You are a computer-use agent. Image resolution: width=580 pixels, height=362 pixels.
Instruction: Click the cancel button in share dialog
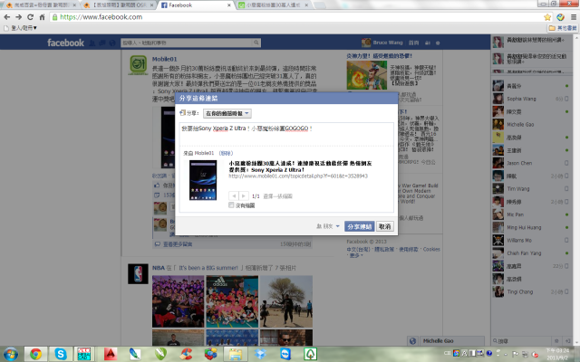coord(384,226)
